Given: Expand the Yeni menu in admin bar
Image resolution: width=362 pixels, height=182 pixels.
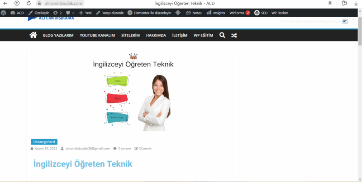Looking at the screenshot, I should click(85, 13).
